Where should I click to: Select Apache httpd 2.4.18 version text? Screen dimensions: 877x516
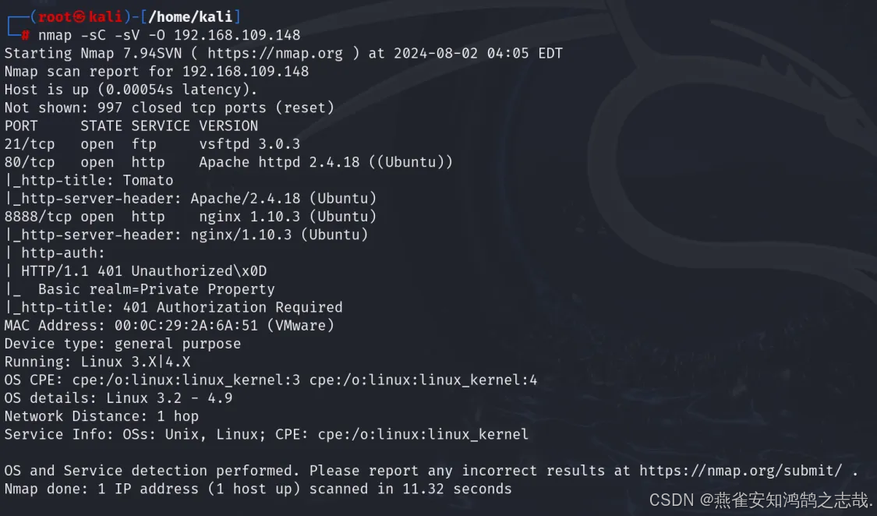(279, 163)
